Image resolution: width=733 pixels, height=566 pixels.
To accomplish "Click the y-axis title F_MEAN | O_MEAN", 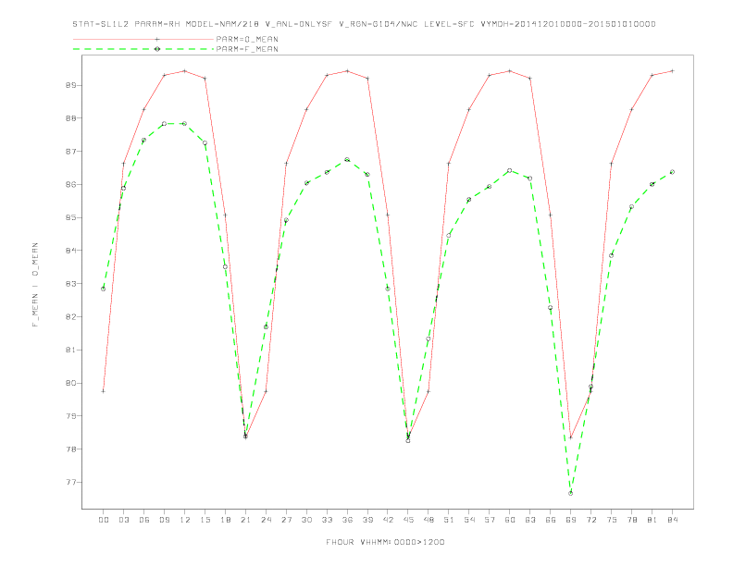I will coord(35,285).
